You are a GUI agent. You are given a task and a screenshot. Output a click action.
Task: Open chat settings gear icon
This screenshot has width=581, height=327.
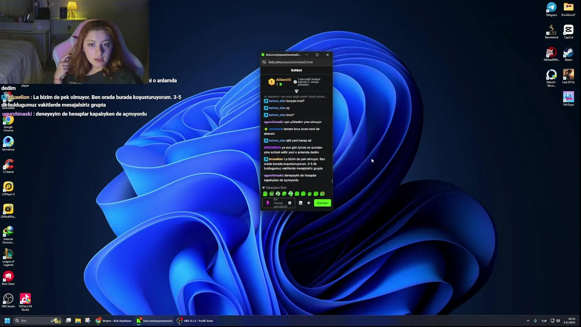tap(309, 203)
